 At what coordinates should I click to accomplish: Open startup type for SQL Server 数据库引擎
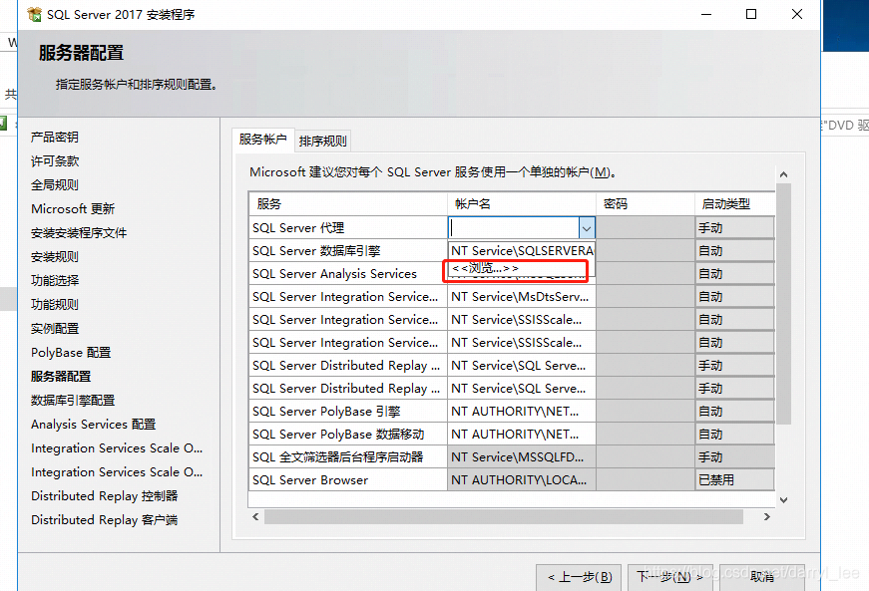[x=735, y=251]
